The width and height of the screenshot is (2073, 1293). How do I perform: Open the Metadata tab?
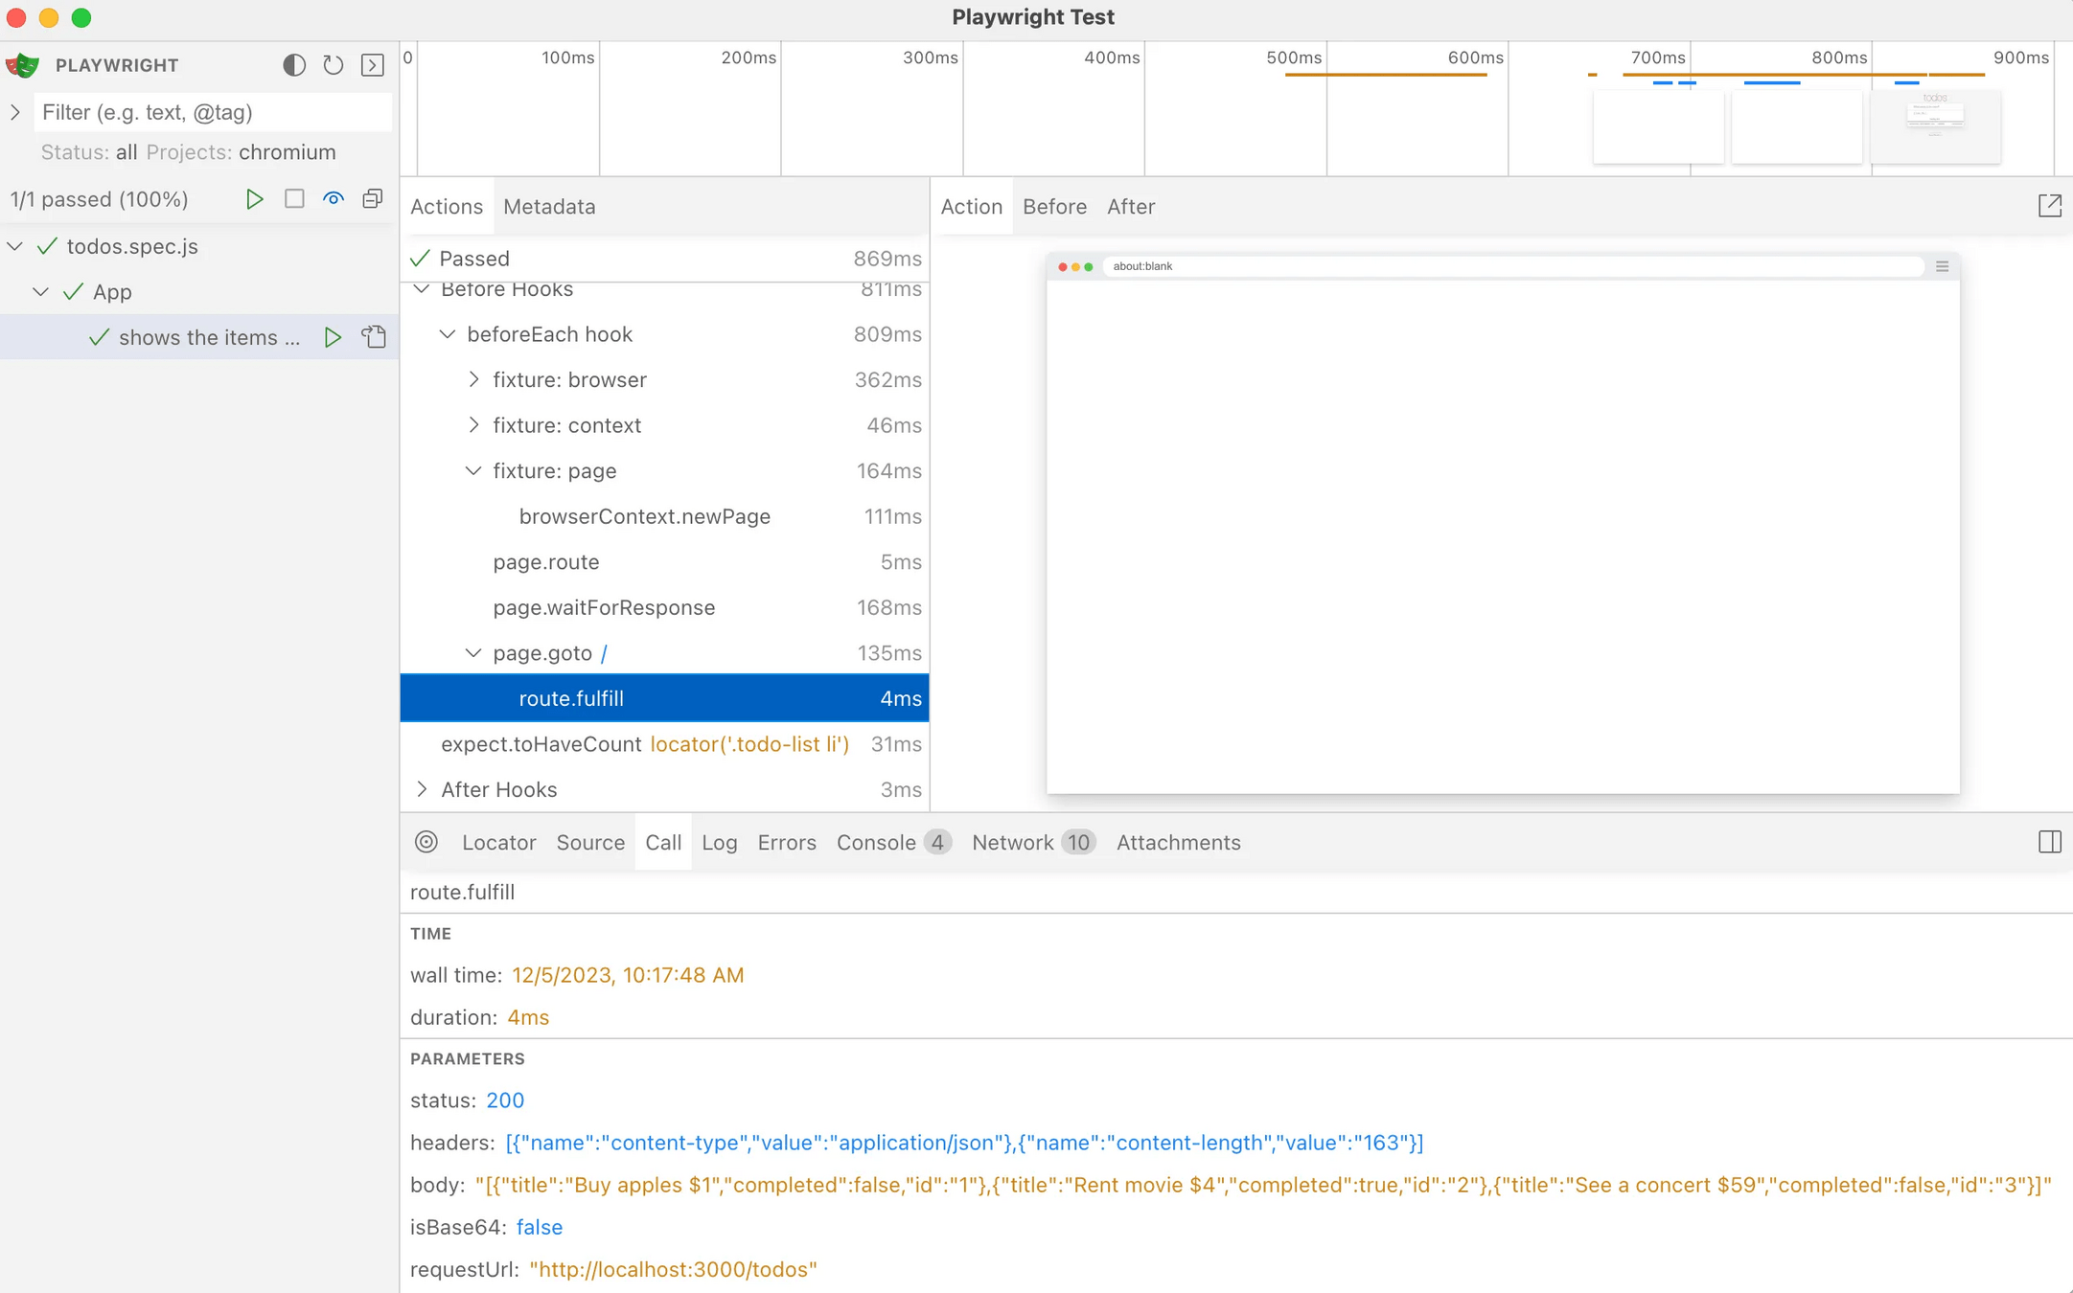coord(549,207)
